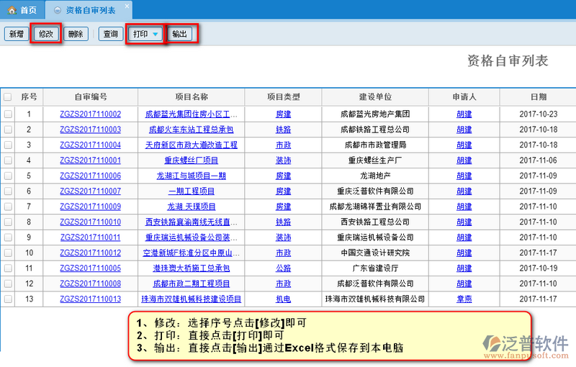Switch to the 首页 tab
The image size is (576, 367).
22,10
